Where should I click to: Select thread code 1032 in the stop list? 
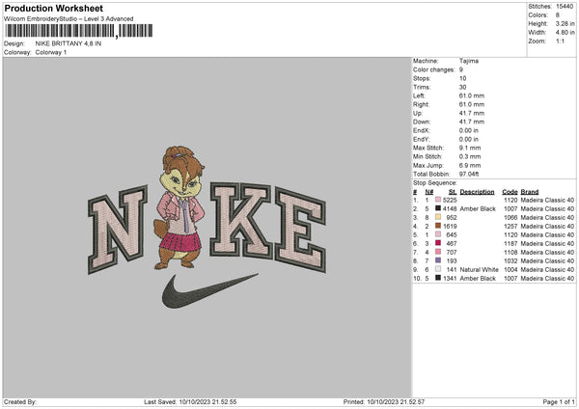510,261
